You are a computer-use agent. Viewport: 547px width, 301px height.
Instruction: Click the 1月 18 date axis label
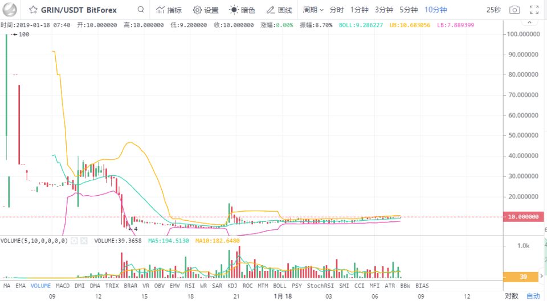pos(283,296)
